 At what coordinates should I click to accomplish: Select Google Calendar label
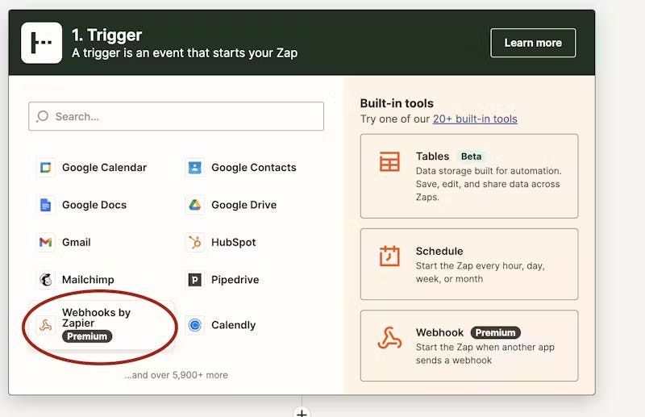pos(105,168)
